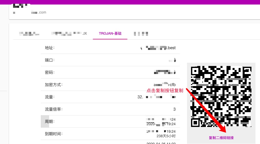The image size is (260, 144).
Task: Click the 复制二维码链接 link
Action: point(221,138)
